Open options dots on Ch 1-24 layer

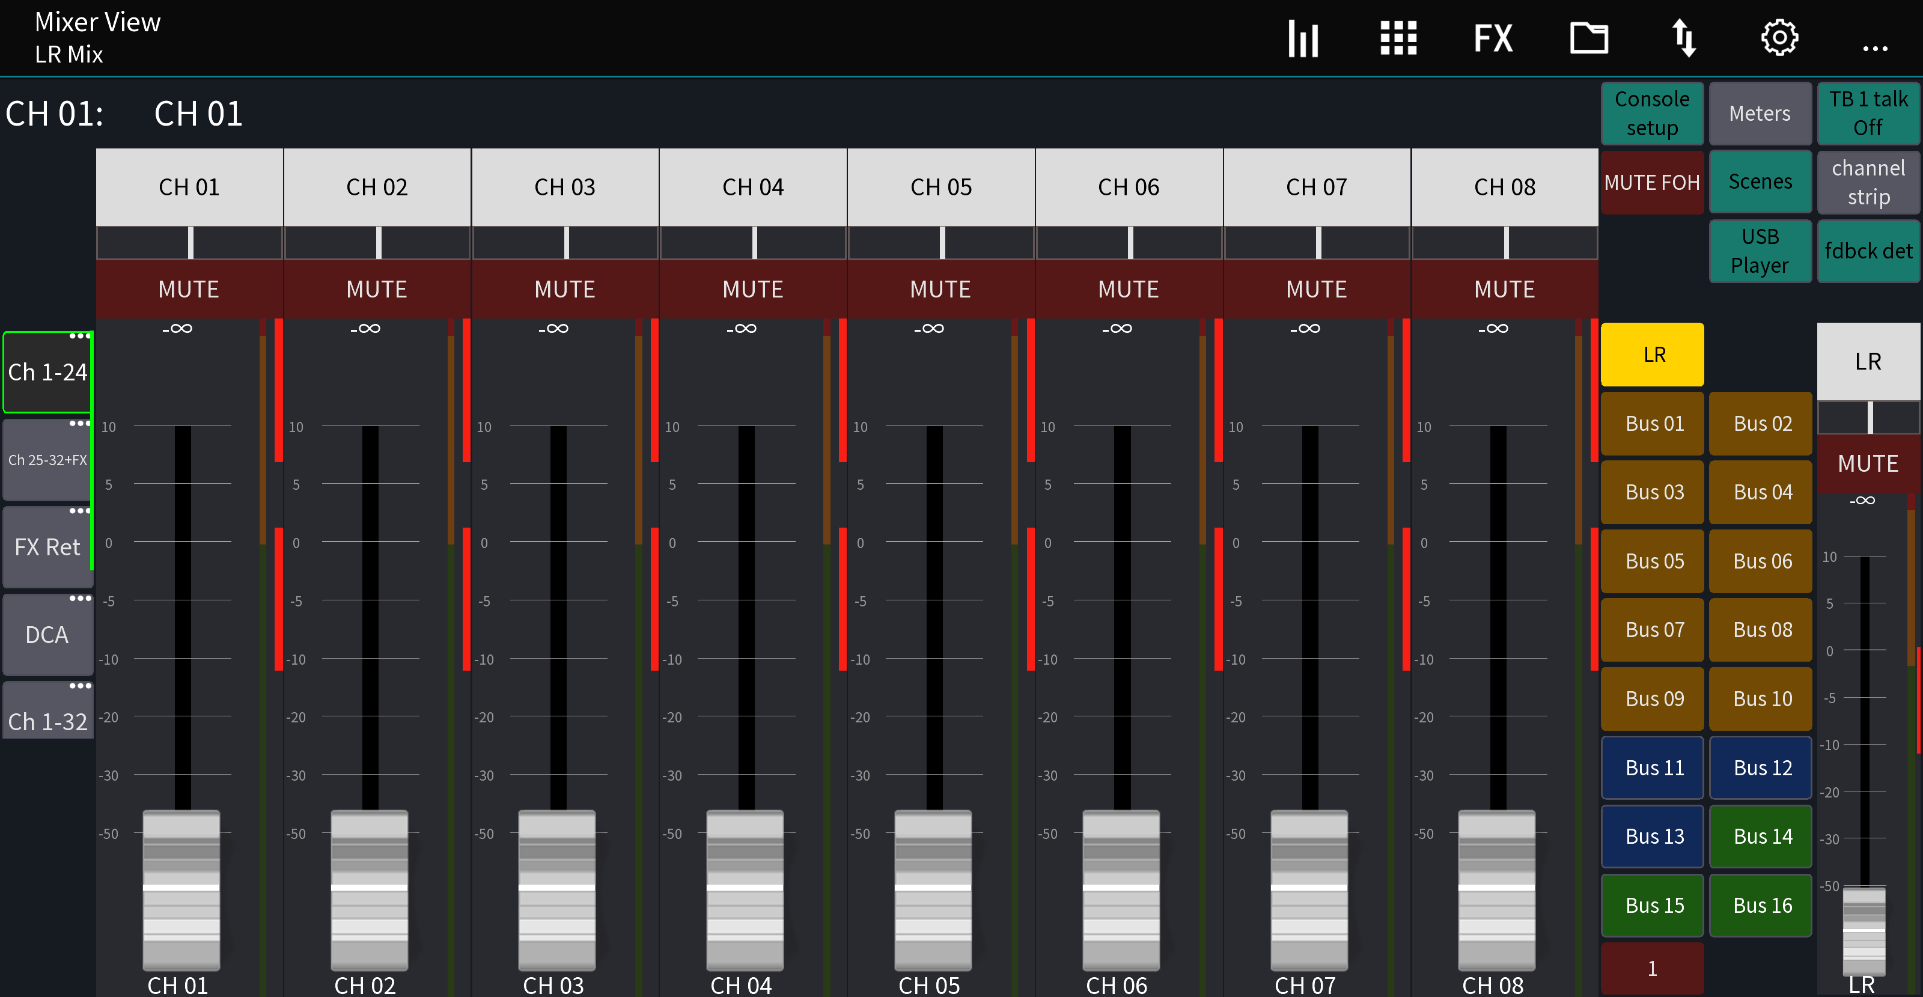[80, 335]
